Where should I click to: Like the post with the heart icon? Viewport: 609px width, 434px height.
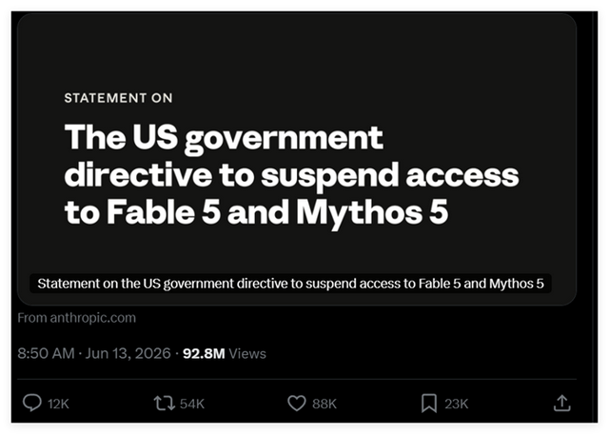click(297, 404)
